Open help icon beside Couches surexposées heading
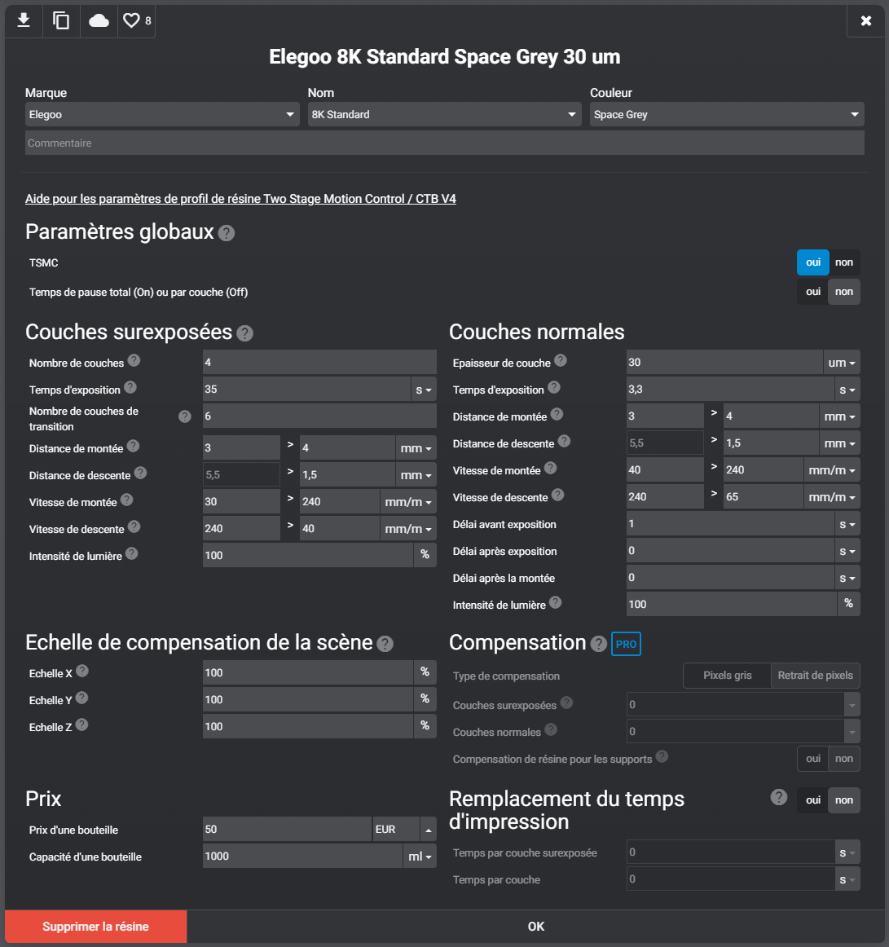Viewport: 889px width, 947px height. click(244, 333)
